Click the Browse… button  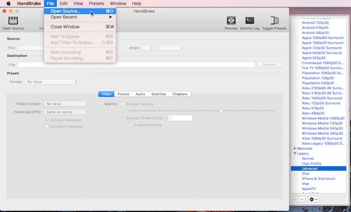(270, 65)
